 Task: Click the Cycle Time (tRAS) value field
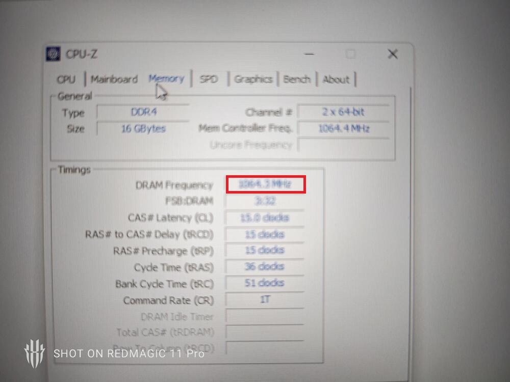click(265, 267)
